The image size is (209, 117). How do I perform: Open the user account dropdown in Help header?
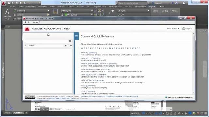(173, 29)
